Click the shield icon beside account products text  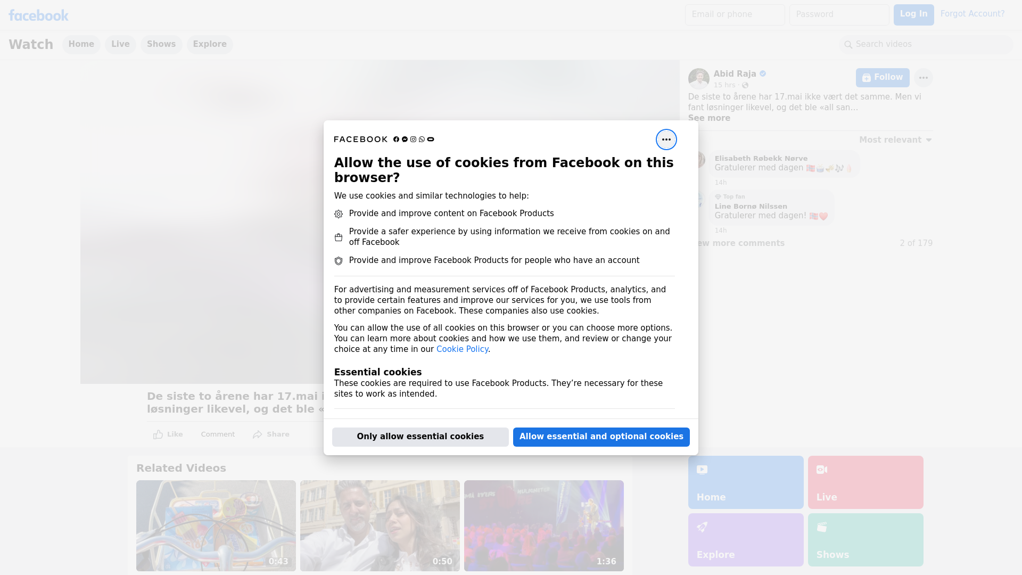coord(339,261)
